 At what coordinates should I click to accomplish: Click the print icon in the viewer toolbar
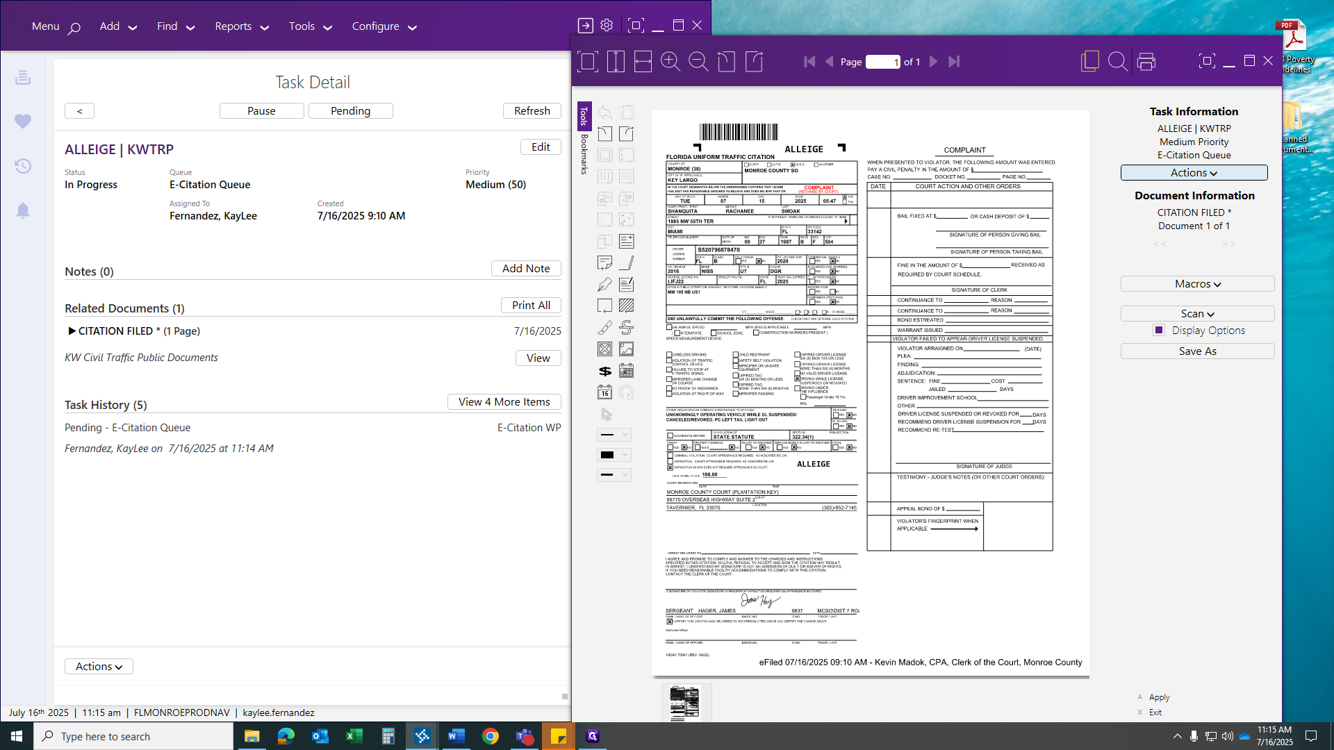point(1146,62)
